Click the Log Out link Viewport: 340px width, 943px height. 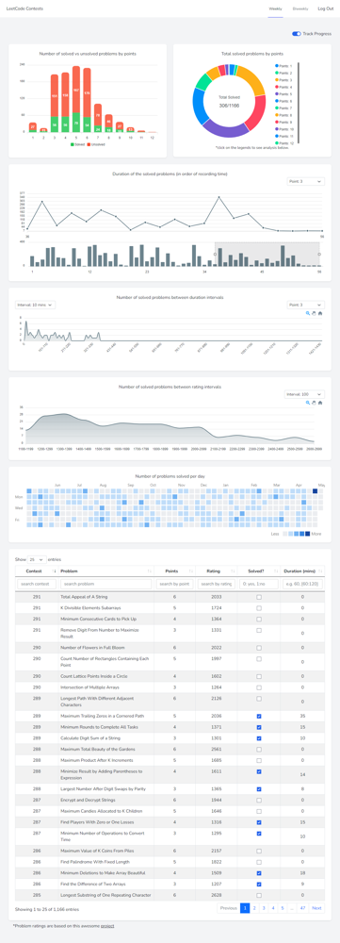pos(326,9)
